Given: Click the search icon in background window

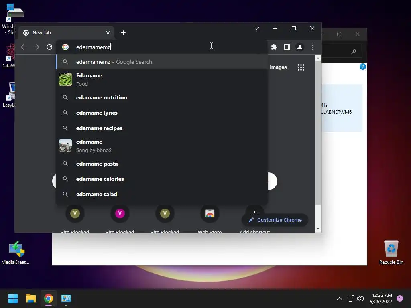Looking at the screenshot, I should point(354,51).
